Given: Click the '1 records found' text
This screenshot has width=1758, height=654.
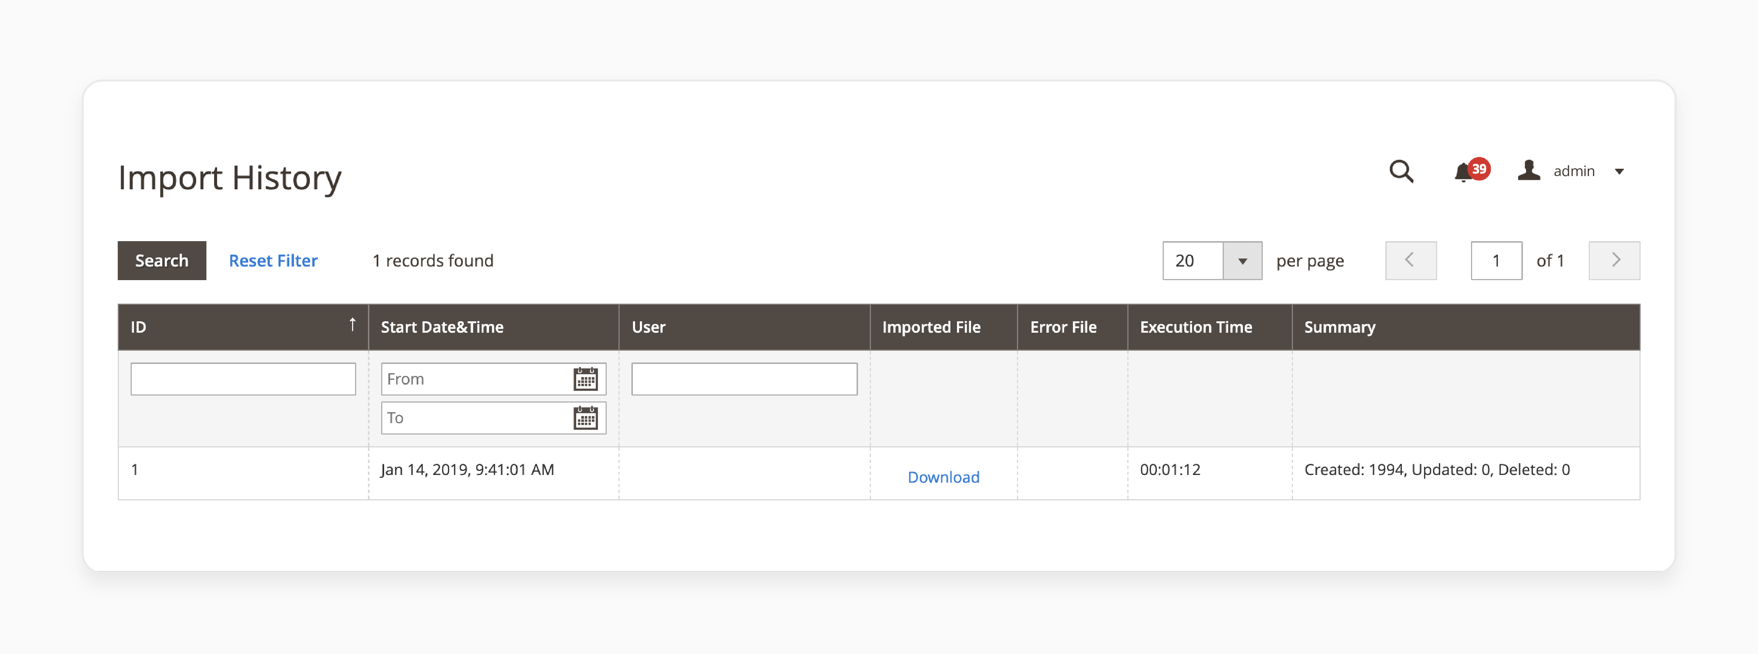Looking at the screenshot, I should pos(433,261).
